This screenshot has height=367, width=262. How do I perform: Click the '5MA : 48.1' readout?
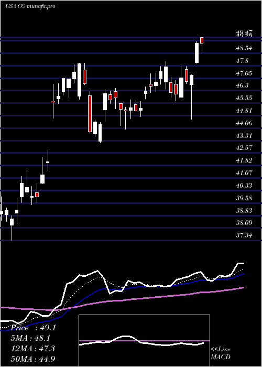(30, 338)
